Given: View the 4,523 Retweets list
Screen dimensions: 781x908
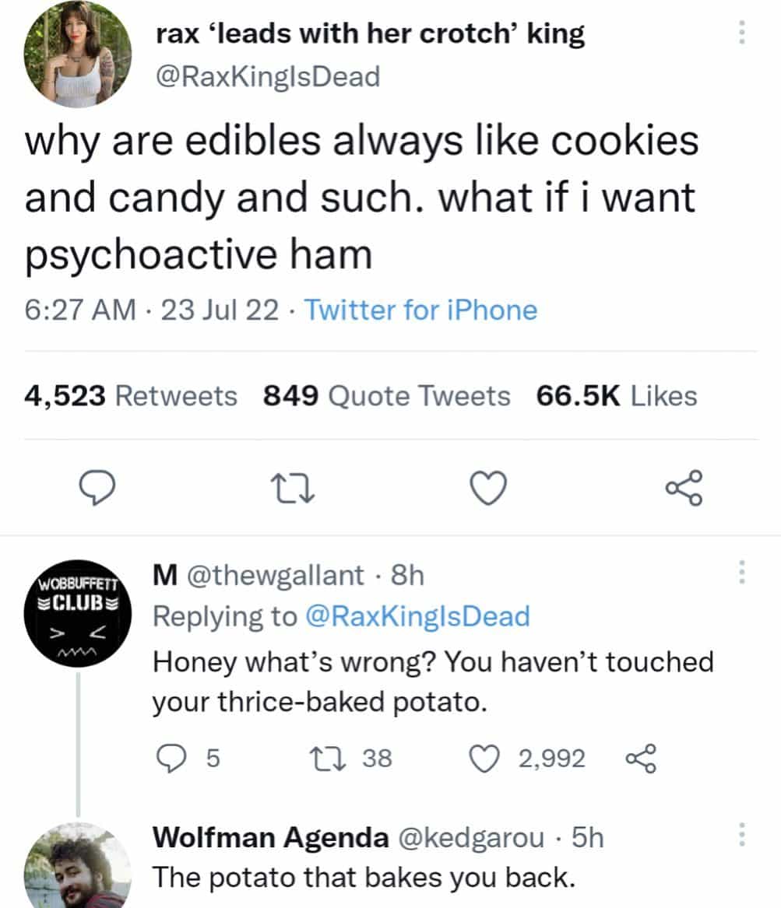Looking at the screenshot, I should 131,396.
